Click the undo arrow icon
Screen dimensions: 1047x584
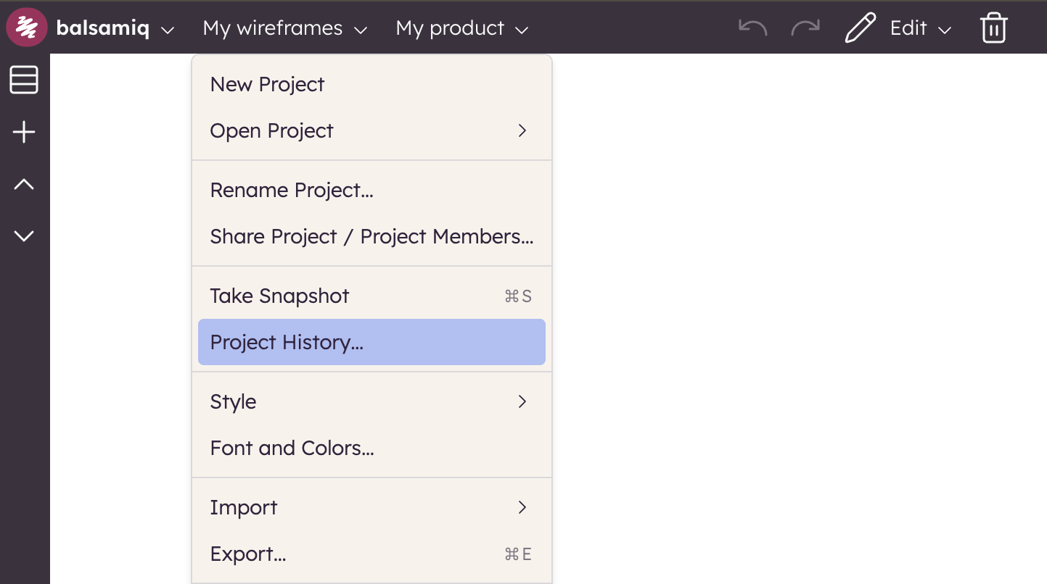click(752, 28)
